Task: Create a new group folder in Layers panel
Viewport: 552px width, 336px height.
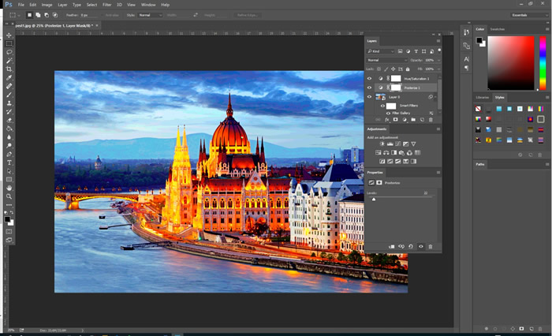Action: pyautogui.click(x=413, y=120)
